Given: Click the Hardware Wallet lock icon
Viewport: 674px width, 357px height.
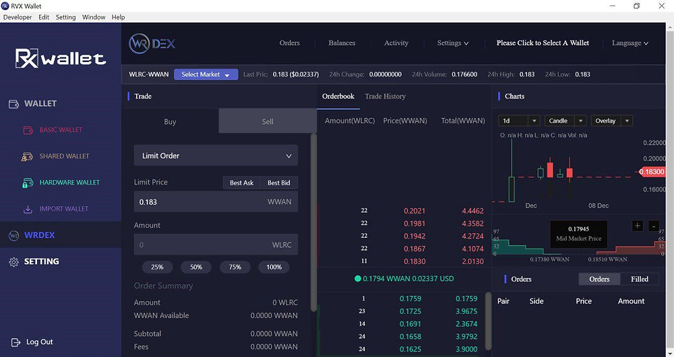Looking at the screenshot, I should point(28,183).
